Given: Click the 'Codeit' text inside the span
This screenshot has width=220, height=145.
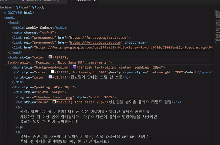Looking at the screenshot, I should point(191,72).
